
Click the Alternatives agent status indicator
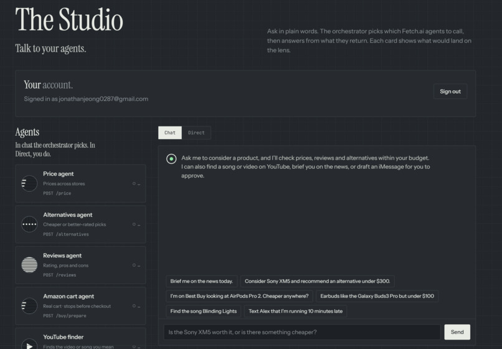point(136,224)
